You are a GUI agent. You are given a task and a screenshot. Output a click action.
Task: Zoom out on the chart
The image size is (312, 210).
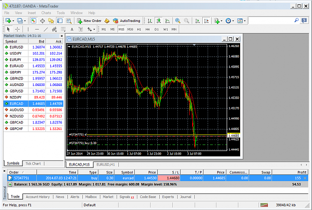186,20
